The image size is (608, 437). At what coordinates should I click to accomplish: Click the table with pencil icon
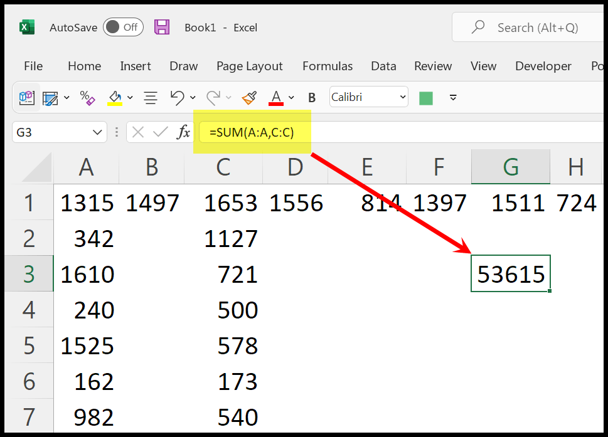click(50, 98)
